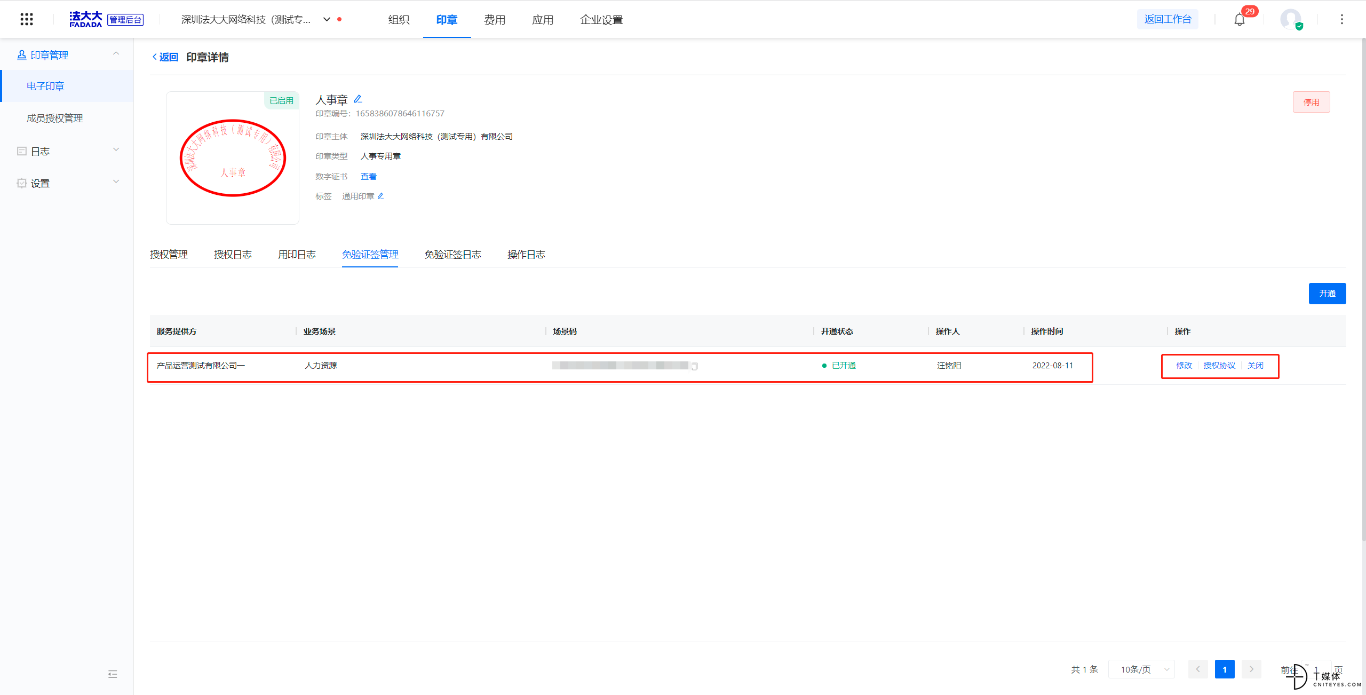Open the user avatar menu

click(1291, 19)
